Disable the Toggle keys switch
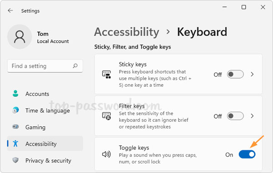The image size is (273, 173). point(247,154)
